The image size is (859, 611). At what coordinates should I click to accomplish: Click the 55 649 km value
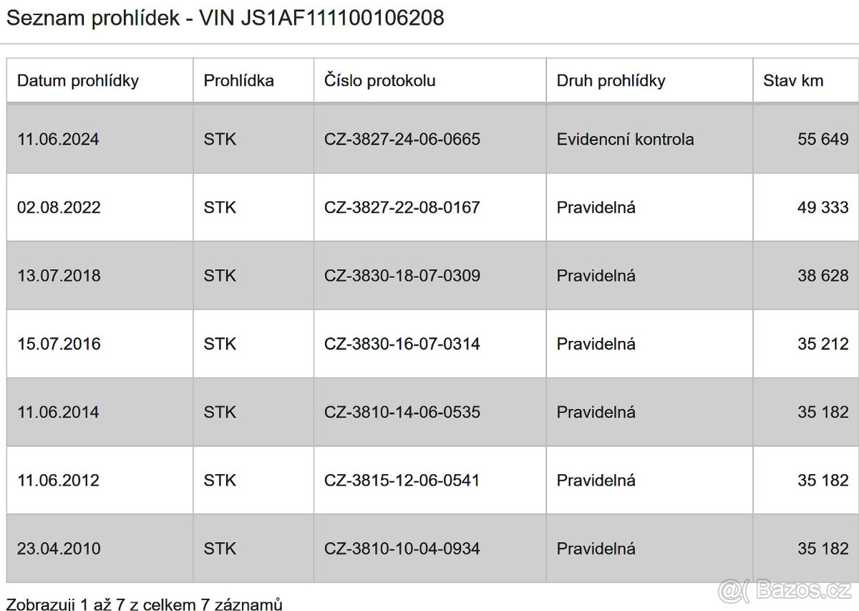[x=822, y=140]
